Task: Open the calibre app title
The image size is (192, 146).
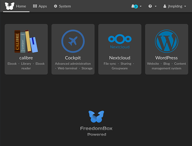Action: [x=26, y=58]
